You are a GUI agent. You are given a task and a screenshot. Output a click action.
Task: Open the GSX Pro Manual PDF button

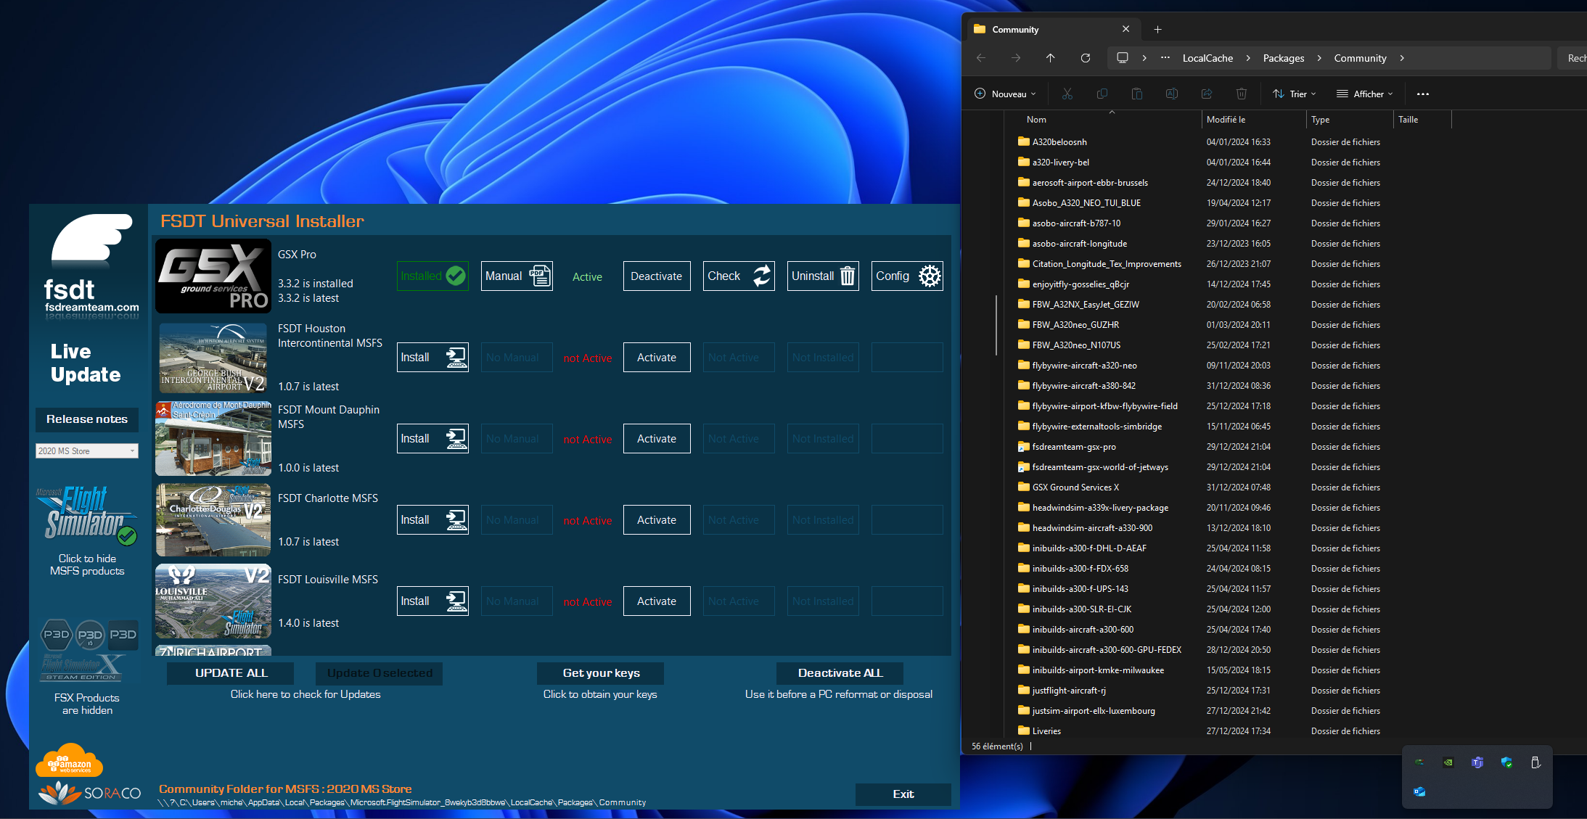click(517, 276)
